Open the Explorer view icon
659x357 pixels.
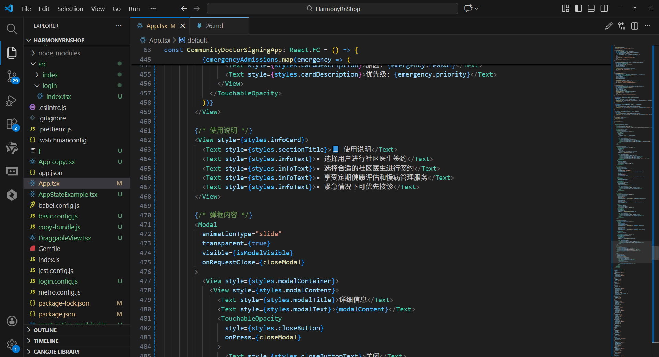point(12,53)
